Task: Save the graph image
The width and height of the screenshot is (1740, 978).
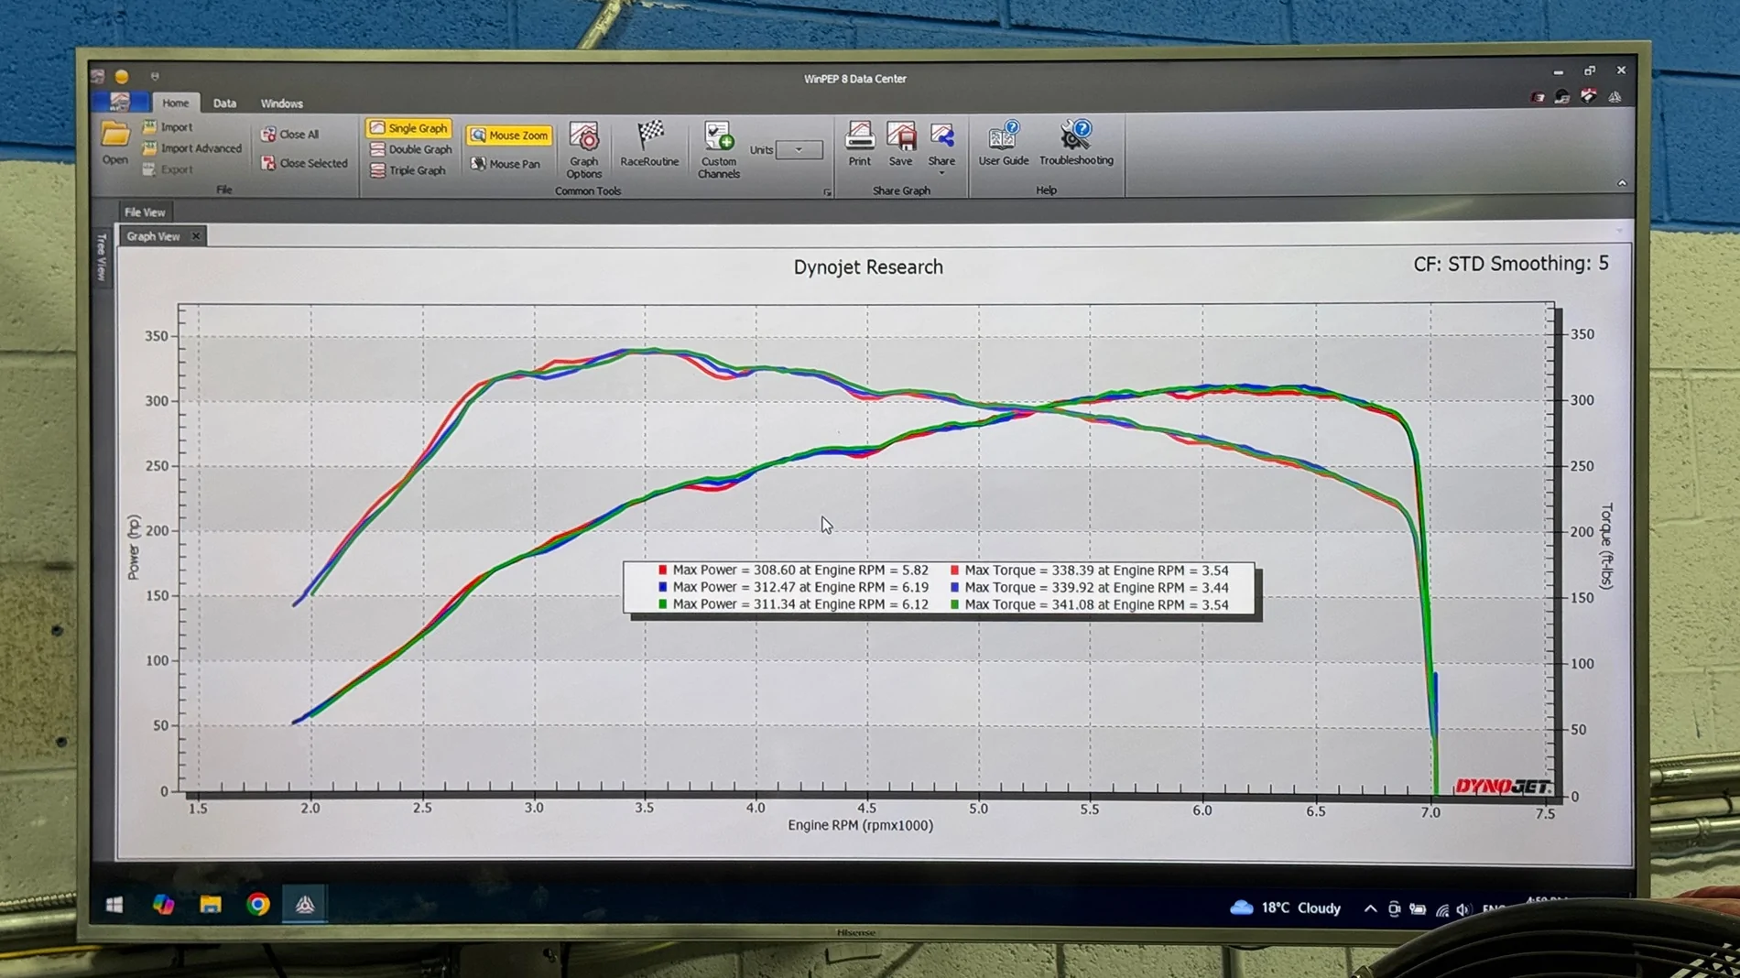Action: pos(900,144)
